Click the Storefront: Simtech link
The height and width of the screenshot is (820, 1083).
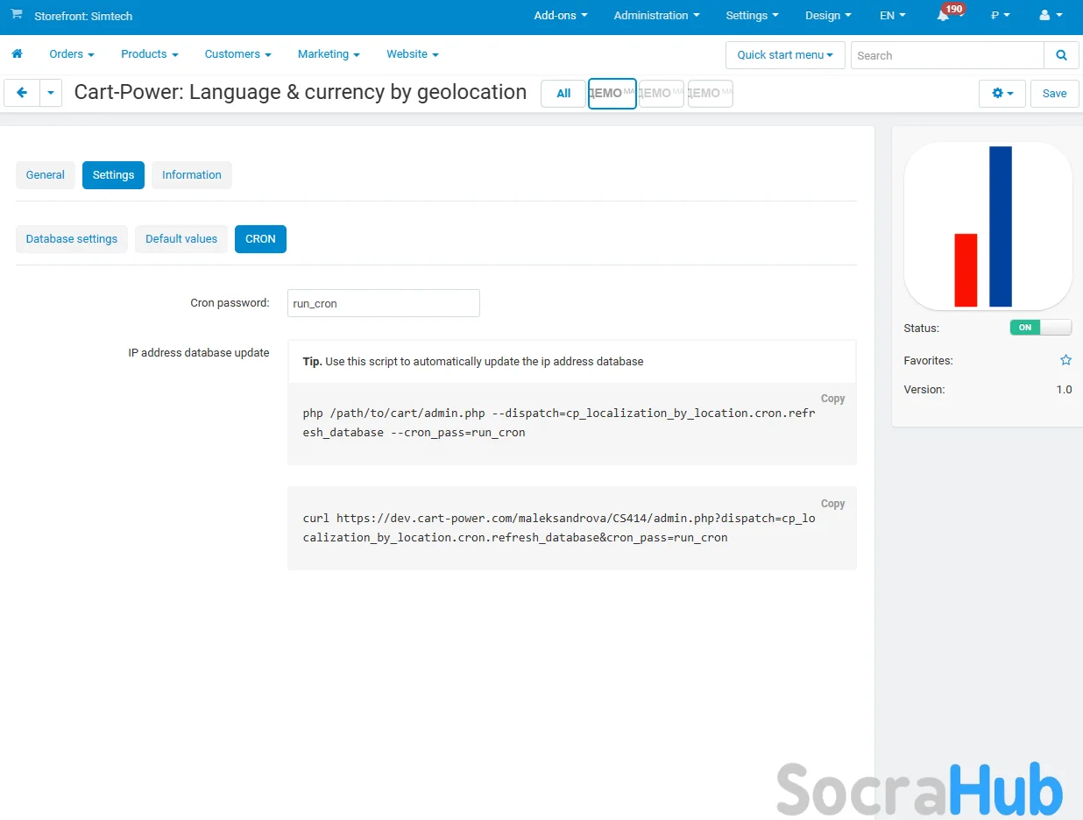point(83,16)
